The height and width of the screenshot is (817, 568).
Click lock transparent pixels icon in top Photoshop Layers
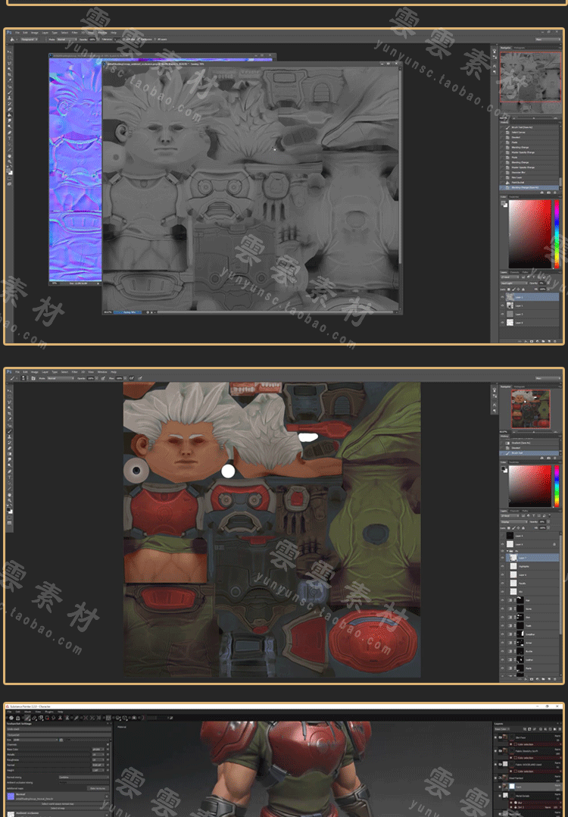coord(509,290)
